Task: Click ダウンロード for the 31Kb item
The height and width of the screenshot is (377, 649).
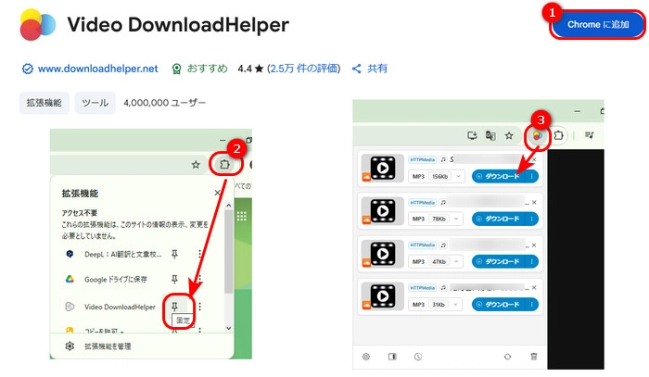Action: (x=499, y=304)
